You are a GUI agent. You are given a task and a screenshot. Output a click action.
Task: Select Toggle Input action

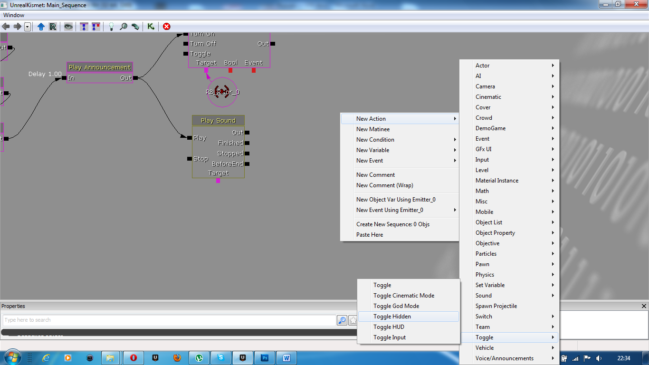[x=409, y=337]
